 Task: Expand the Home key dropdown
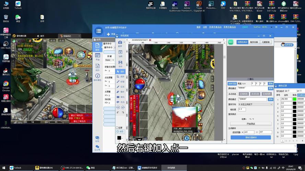[113, 60]
